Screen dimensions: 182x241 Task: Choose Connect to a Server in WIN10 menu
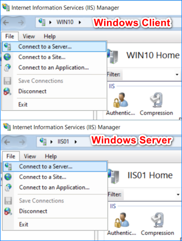pos(54,47)
